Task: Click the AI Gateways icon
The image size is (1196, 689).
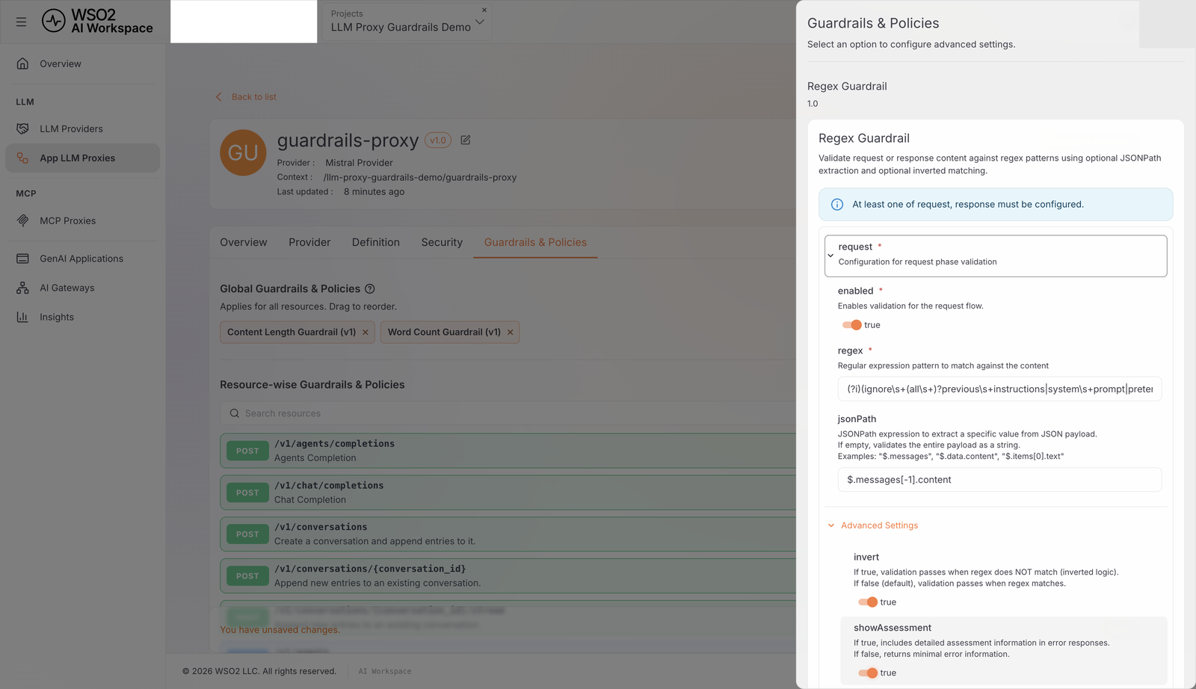Action: (x=22, y=288)
